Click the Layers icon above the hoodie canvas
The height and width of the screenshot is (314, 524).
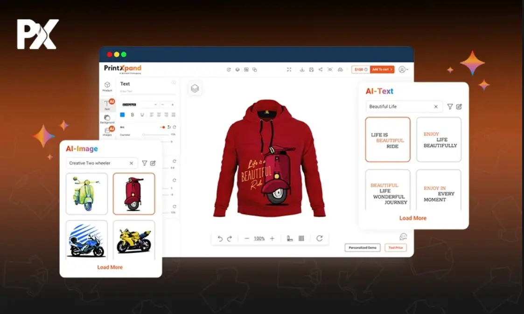pos(195,89)
